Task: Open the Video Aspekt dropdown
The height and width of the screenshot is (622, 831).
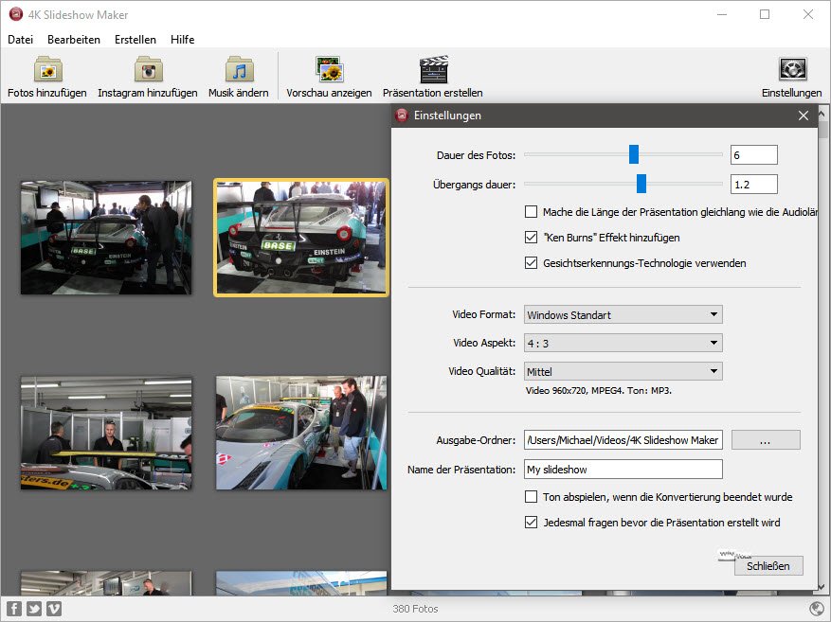Action: coord(623,343)
